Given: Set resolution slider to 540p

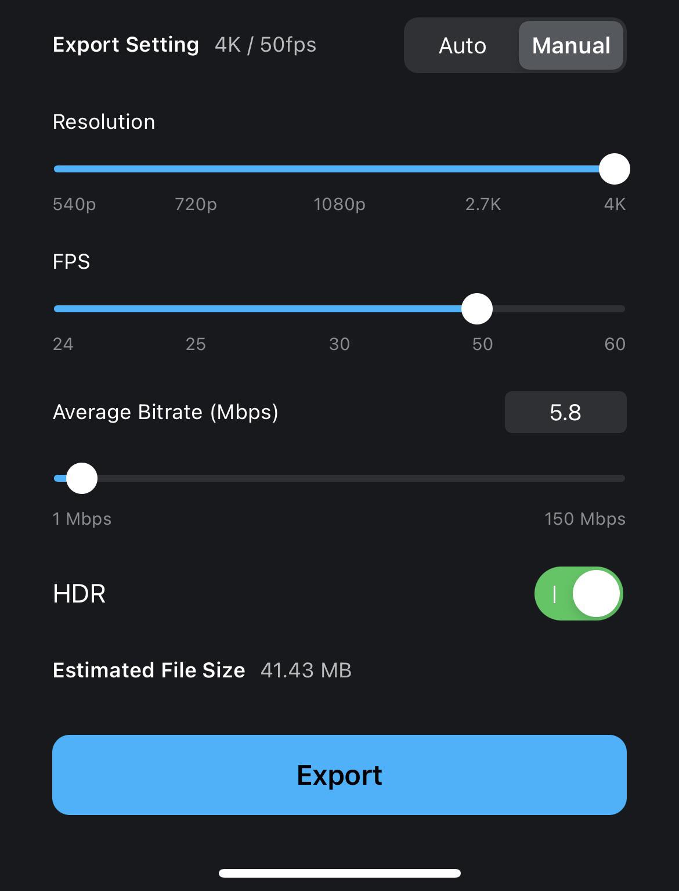Looking at the screenshot, I should pyautogui.click(x=56, y=169).
